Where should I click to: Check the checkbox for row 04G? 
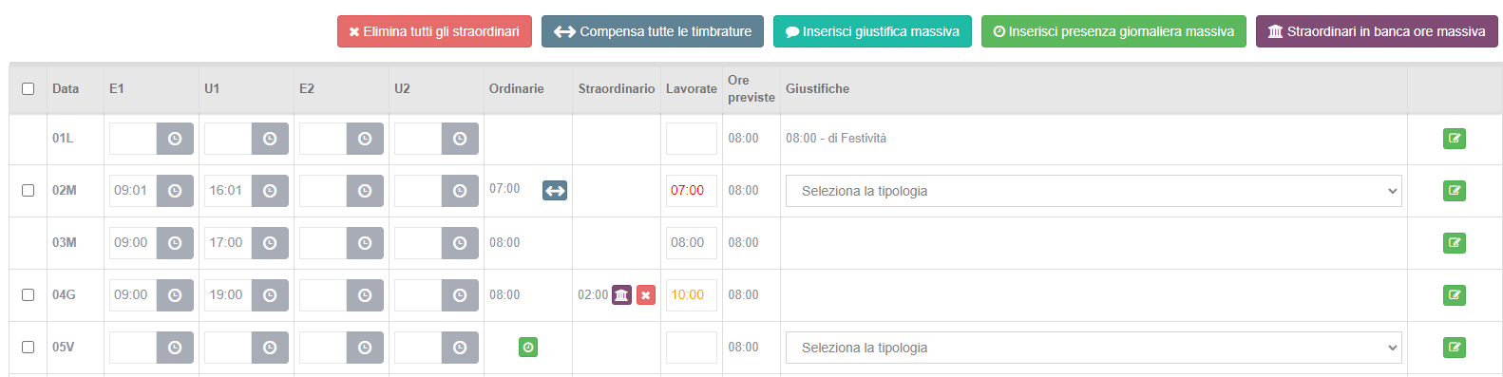[29, 295]
